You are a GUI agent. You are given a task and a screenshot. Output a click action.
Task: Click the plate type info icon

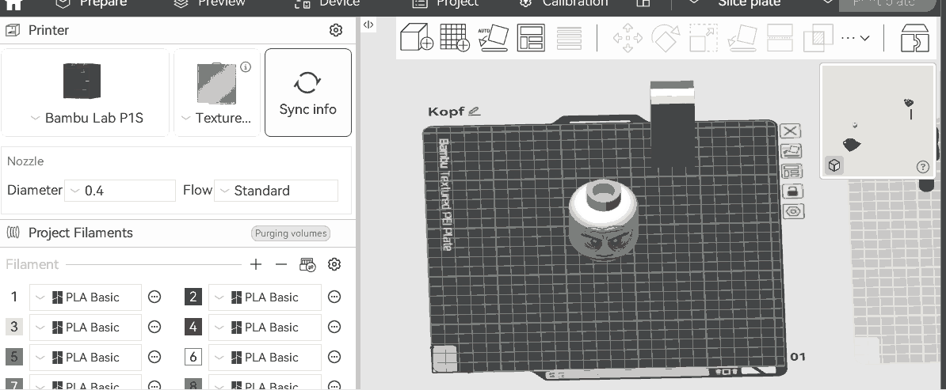click(x=246, y=67)
